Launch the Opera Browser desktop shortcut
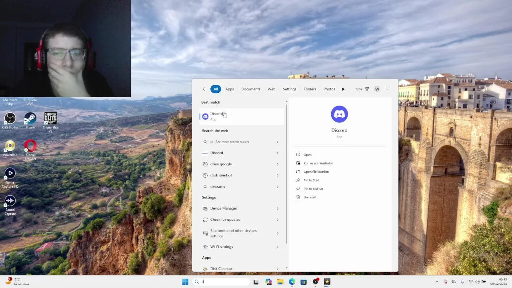 (30, 150)
